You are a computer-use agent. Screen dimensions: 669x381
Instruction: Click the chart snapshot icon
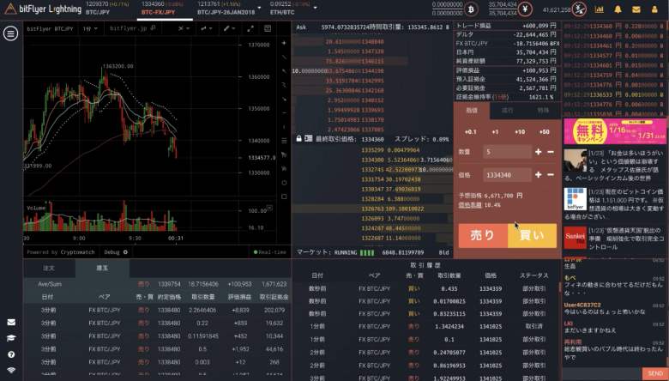pos(268,28)
